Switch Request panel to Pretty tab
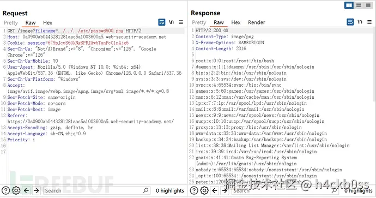The width and height of the screenshot is (376, 198). pos(11,22)
